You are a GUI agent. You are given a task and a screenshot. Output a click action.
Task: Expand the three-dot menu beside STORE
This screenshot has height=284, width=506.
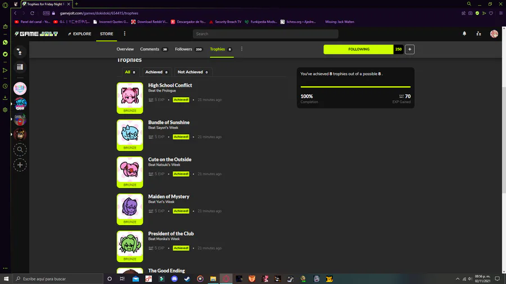pos(125,34)
